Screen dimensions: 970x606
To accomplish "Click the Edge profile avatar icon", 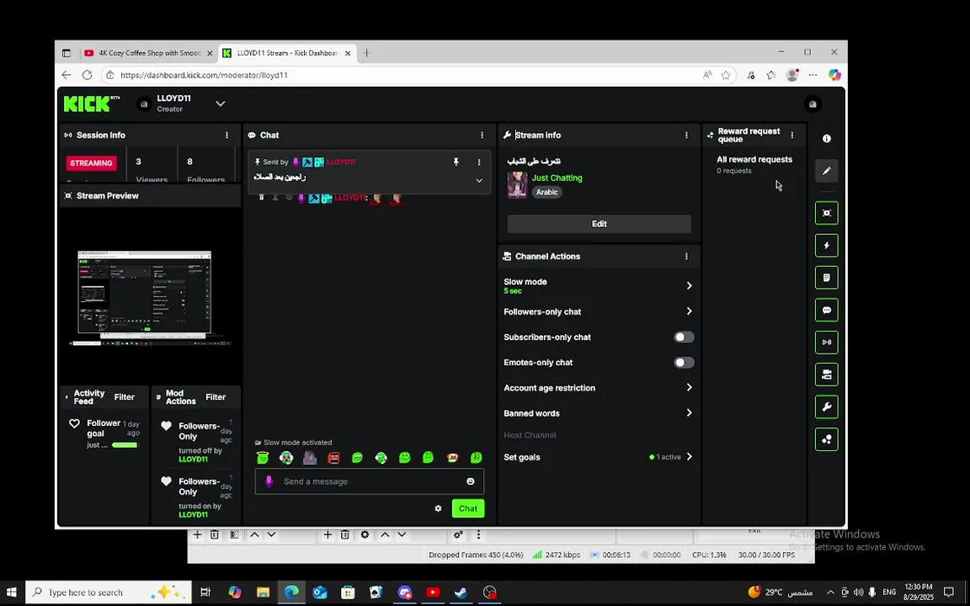I will point(791,75).
